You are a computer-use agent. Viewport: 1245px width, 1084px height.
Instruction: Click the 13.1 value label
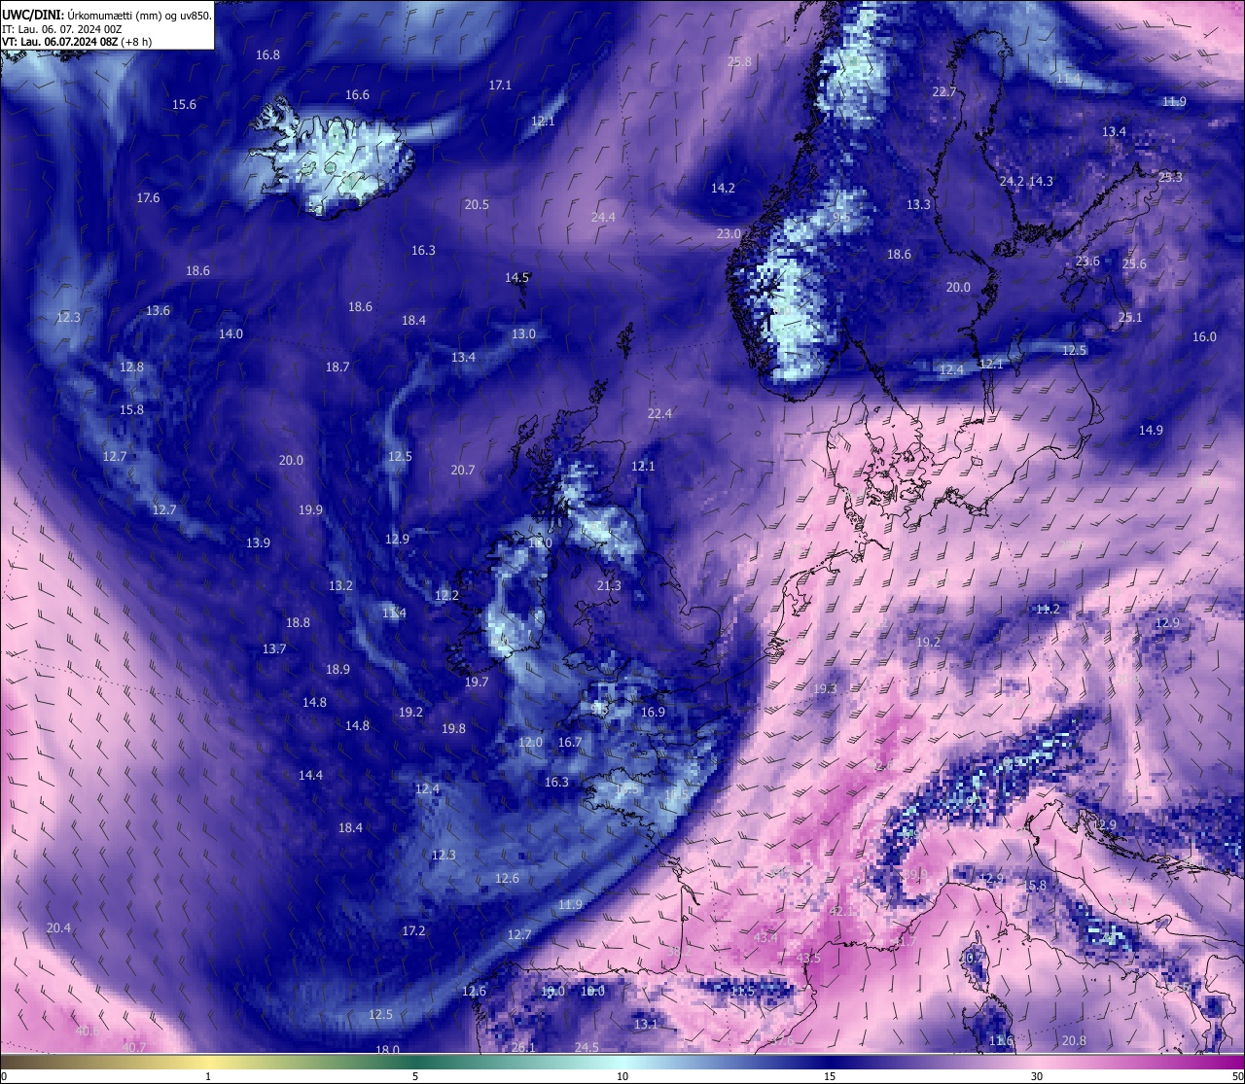click(646, 1025)
